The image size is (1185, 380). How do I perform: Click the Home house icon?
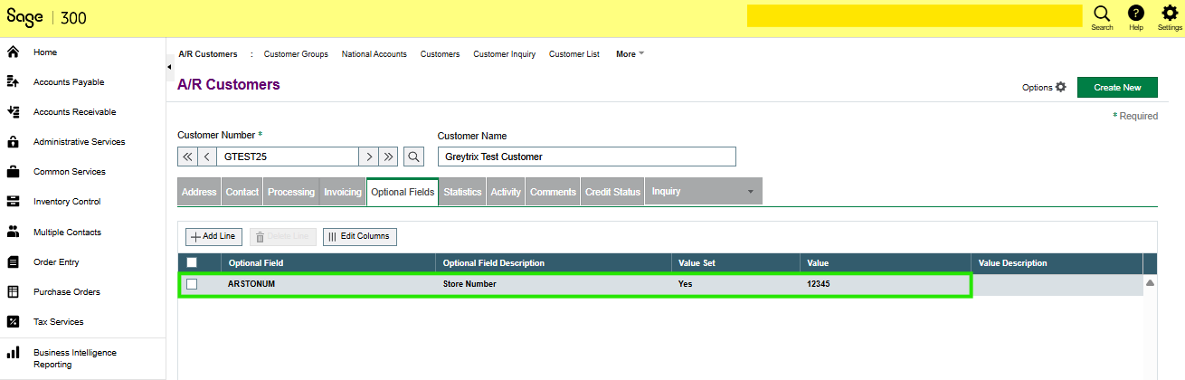coord(14,52)
